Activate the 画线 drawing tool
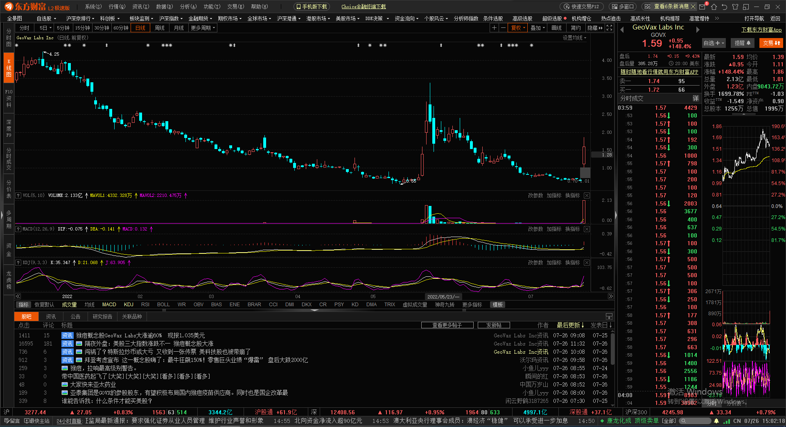This screenshot has height=427, width=786. [x=556, y=28]
